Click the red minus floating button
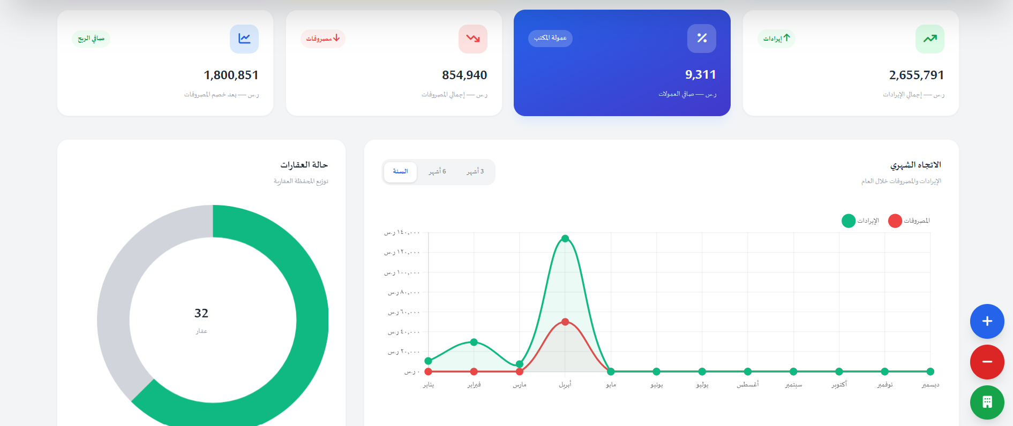The image size is (1013, 426). pyautogui.click(x=987, y=362)
